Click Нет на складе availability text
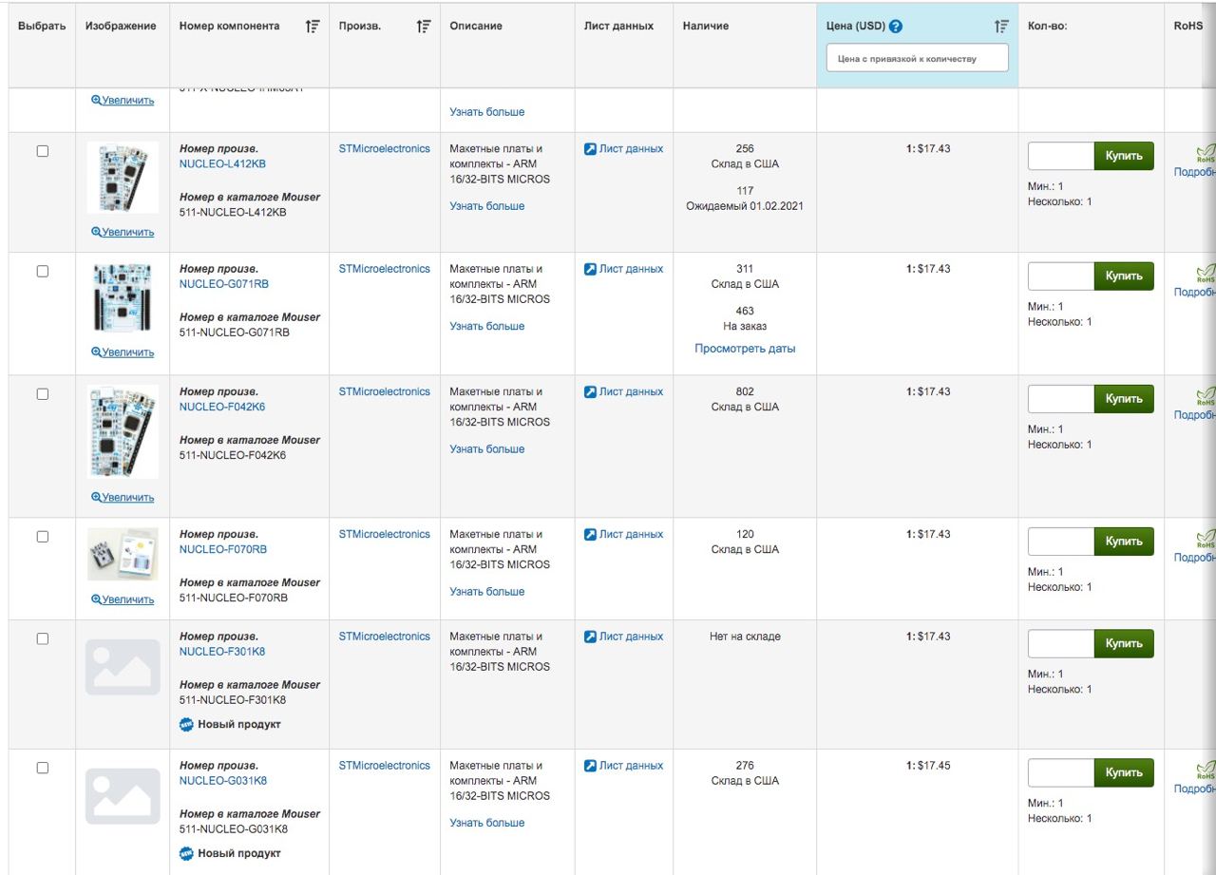This screenshot has width=1216, height=875. [745, 637]
